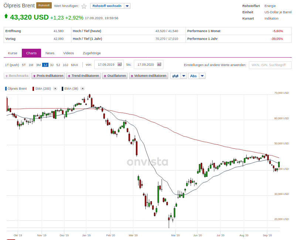Switch to the Zugehörige tab
The height and width of the screenshot is (240, 298).
tap(92, 53)
